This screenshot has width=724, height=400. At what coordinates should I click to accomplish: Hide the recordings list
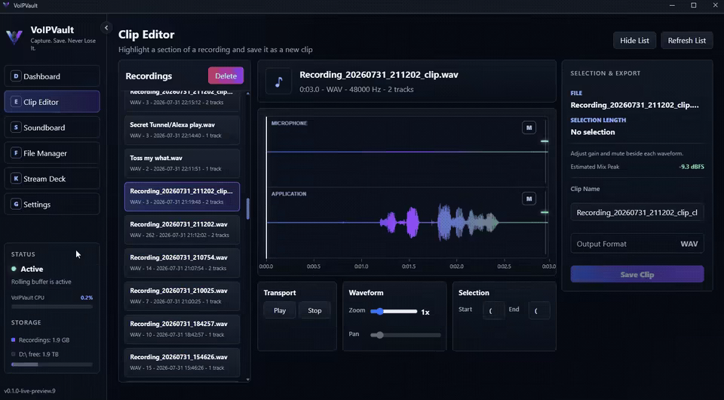pos(634,40)
